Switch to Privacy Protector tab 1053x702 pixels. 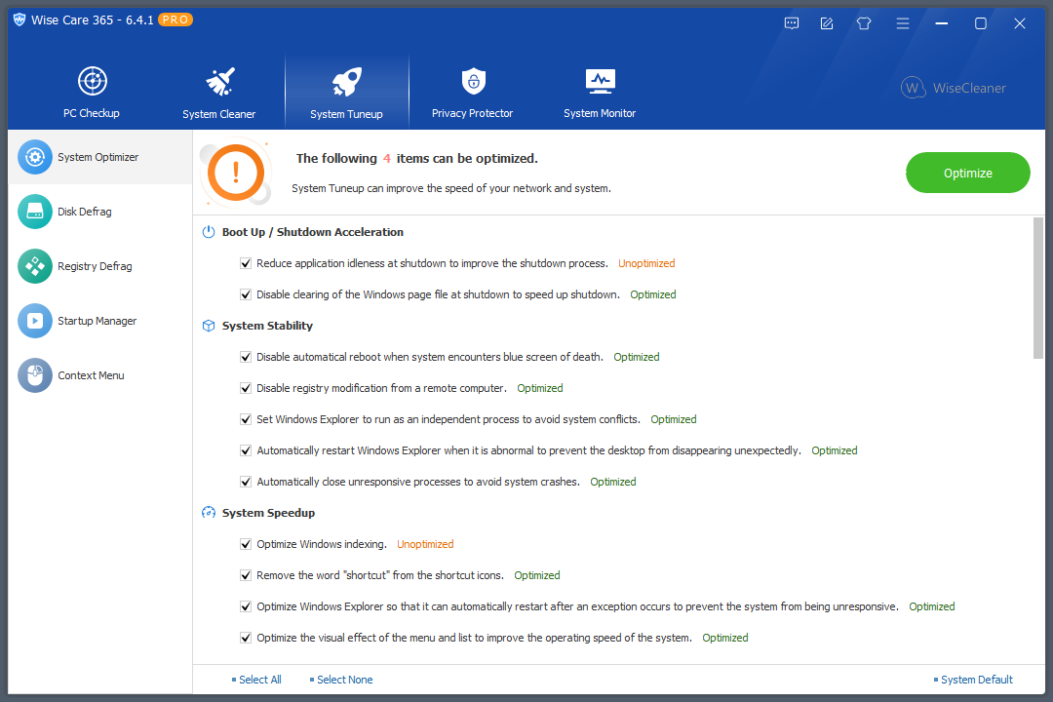click(472, 92)
